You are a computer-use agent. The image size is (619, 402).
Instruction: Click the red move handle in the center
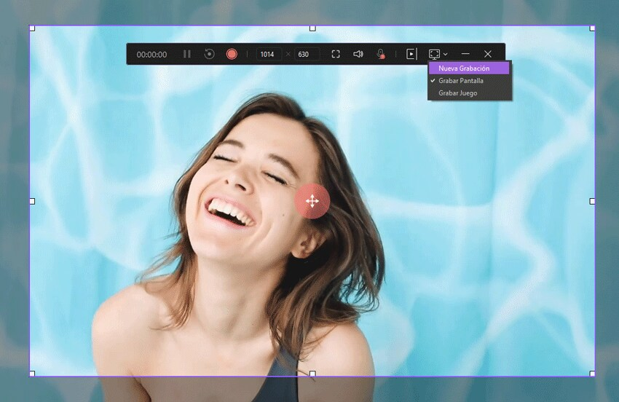click(x=312, y=201)
